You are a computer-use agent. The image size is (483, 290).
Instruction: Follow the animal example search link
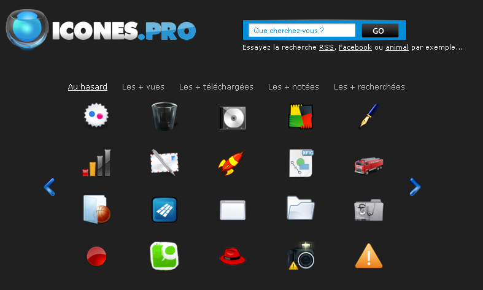coord(397,47)
